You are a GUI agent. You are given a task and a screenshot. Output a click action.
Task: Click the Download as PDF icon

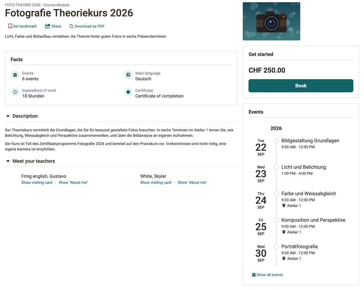[71, 27]
